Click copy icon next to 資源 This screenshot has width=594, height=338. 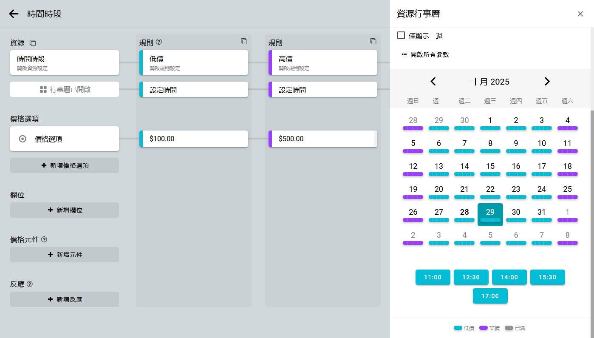(x=33, y=43)
